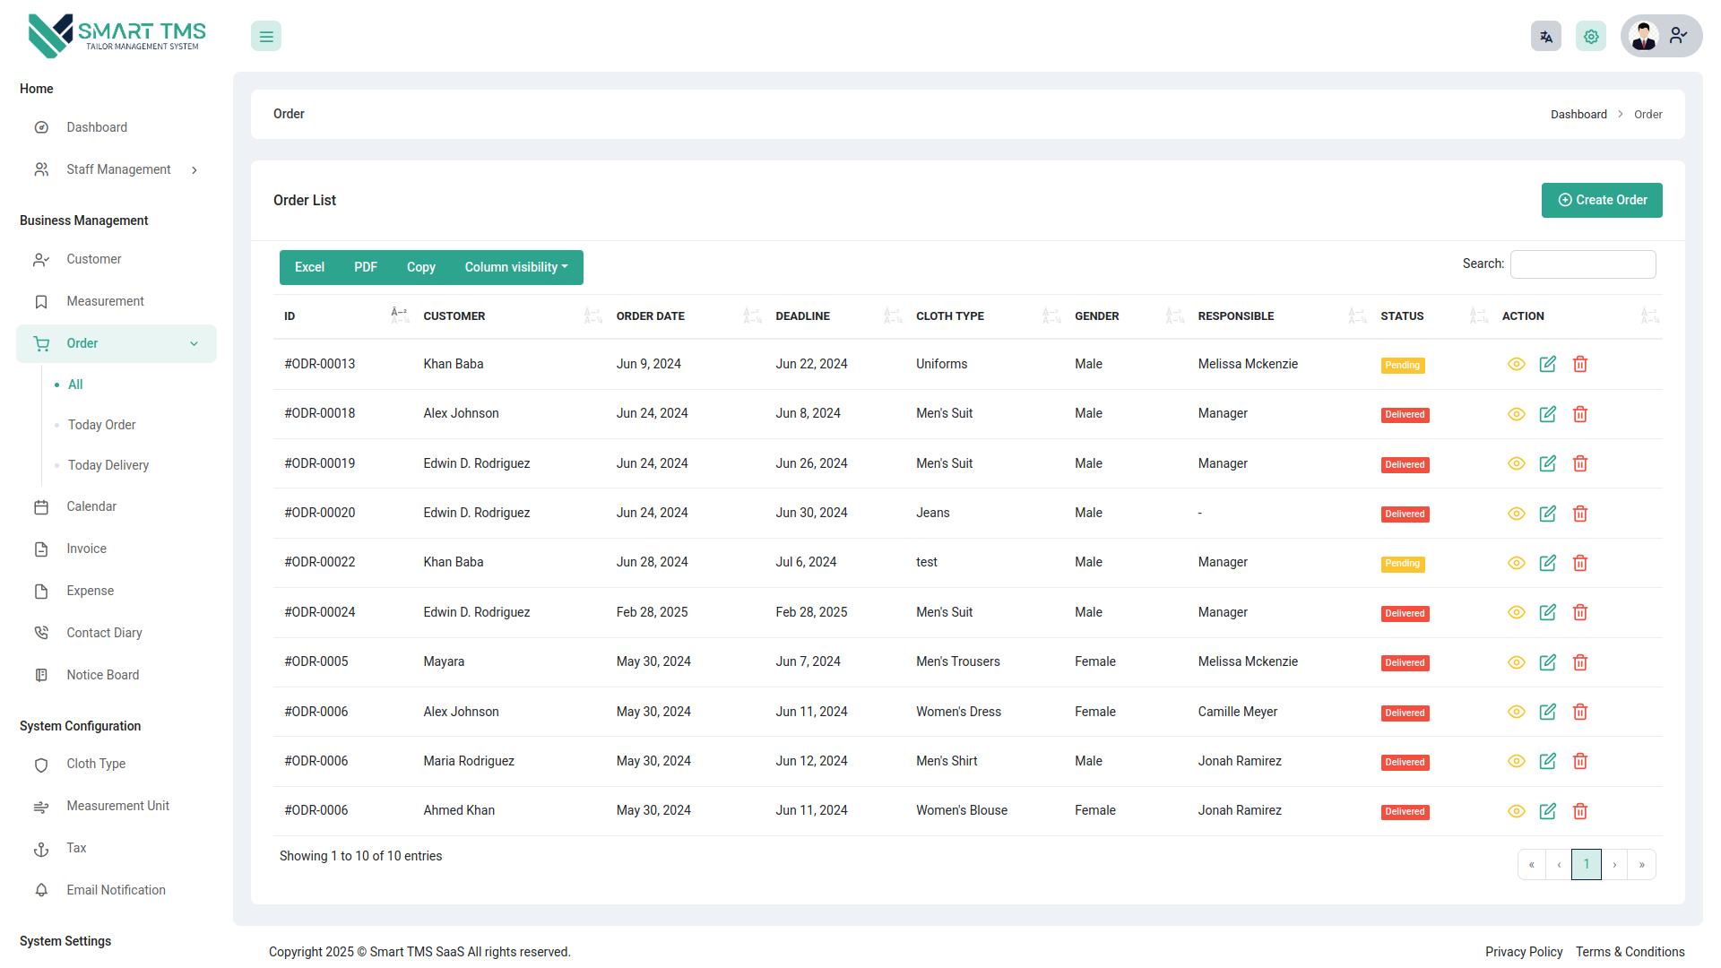View details of order #ODR-00013
The width and height of the screenshot is (1721, 968).
coord(1517,364)
